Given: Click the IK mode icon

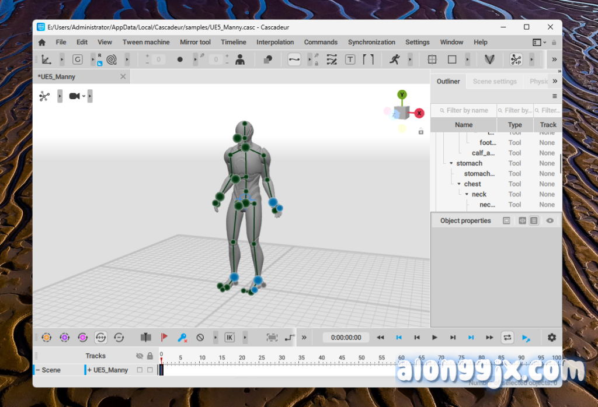Looking at the screenshot, I should coord(230,337).
